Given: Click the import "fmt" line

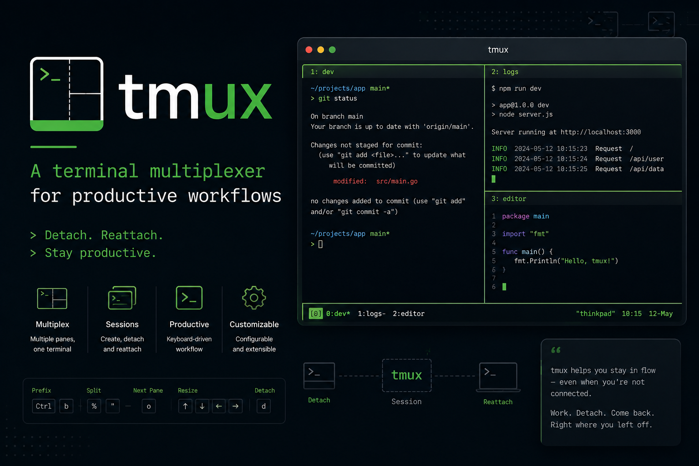Looking at the screenshot, I should pyautogui.click(x=526, y=234).
